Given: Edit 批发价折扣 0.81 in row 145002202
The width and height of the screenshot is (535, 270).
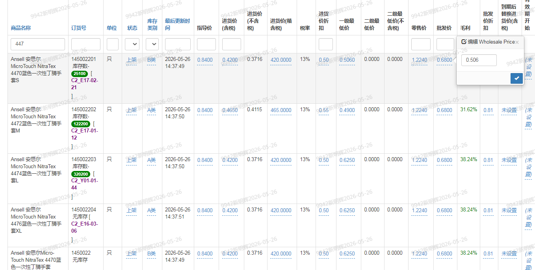Looking at the screenshot, I should tap(488, 110).
